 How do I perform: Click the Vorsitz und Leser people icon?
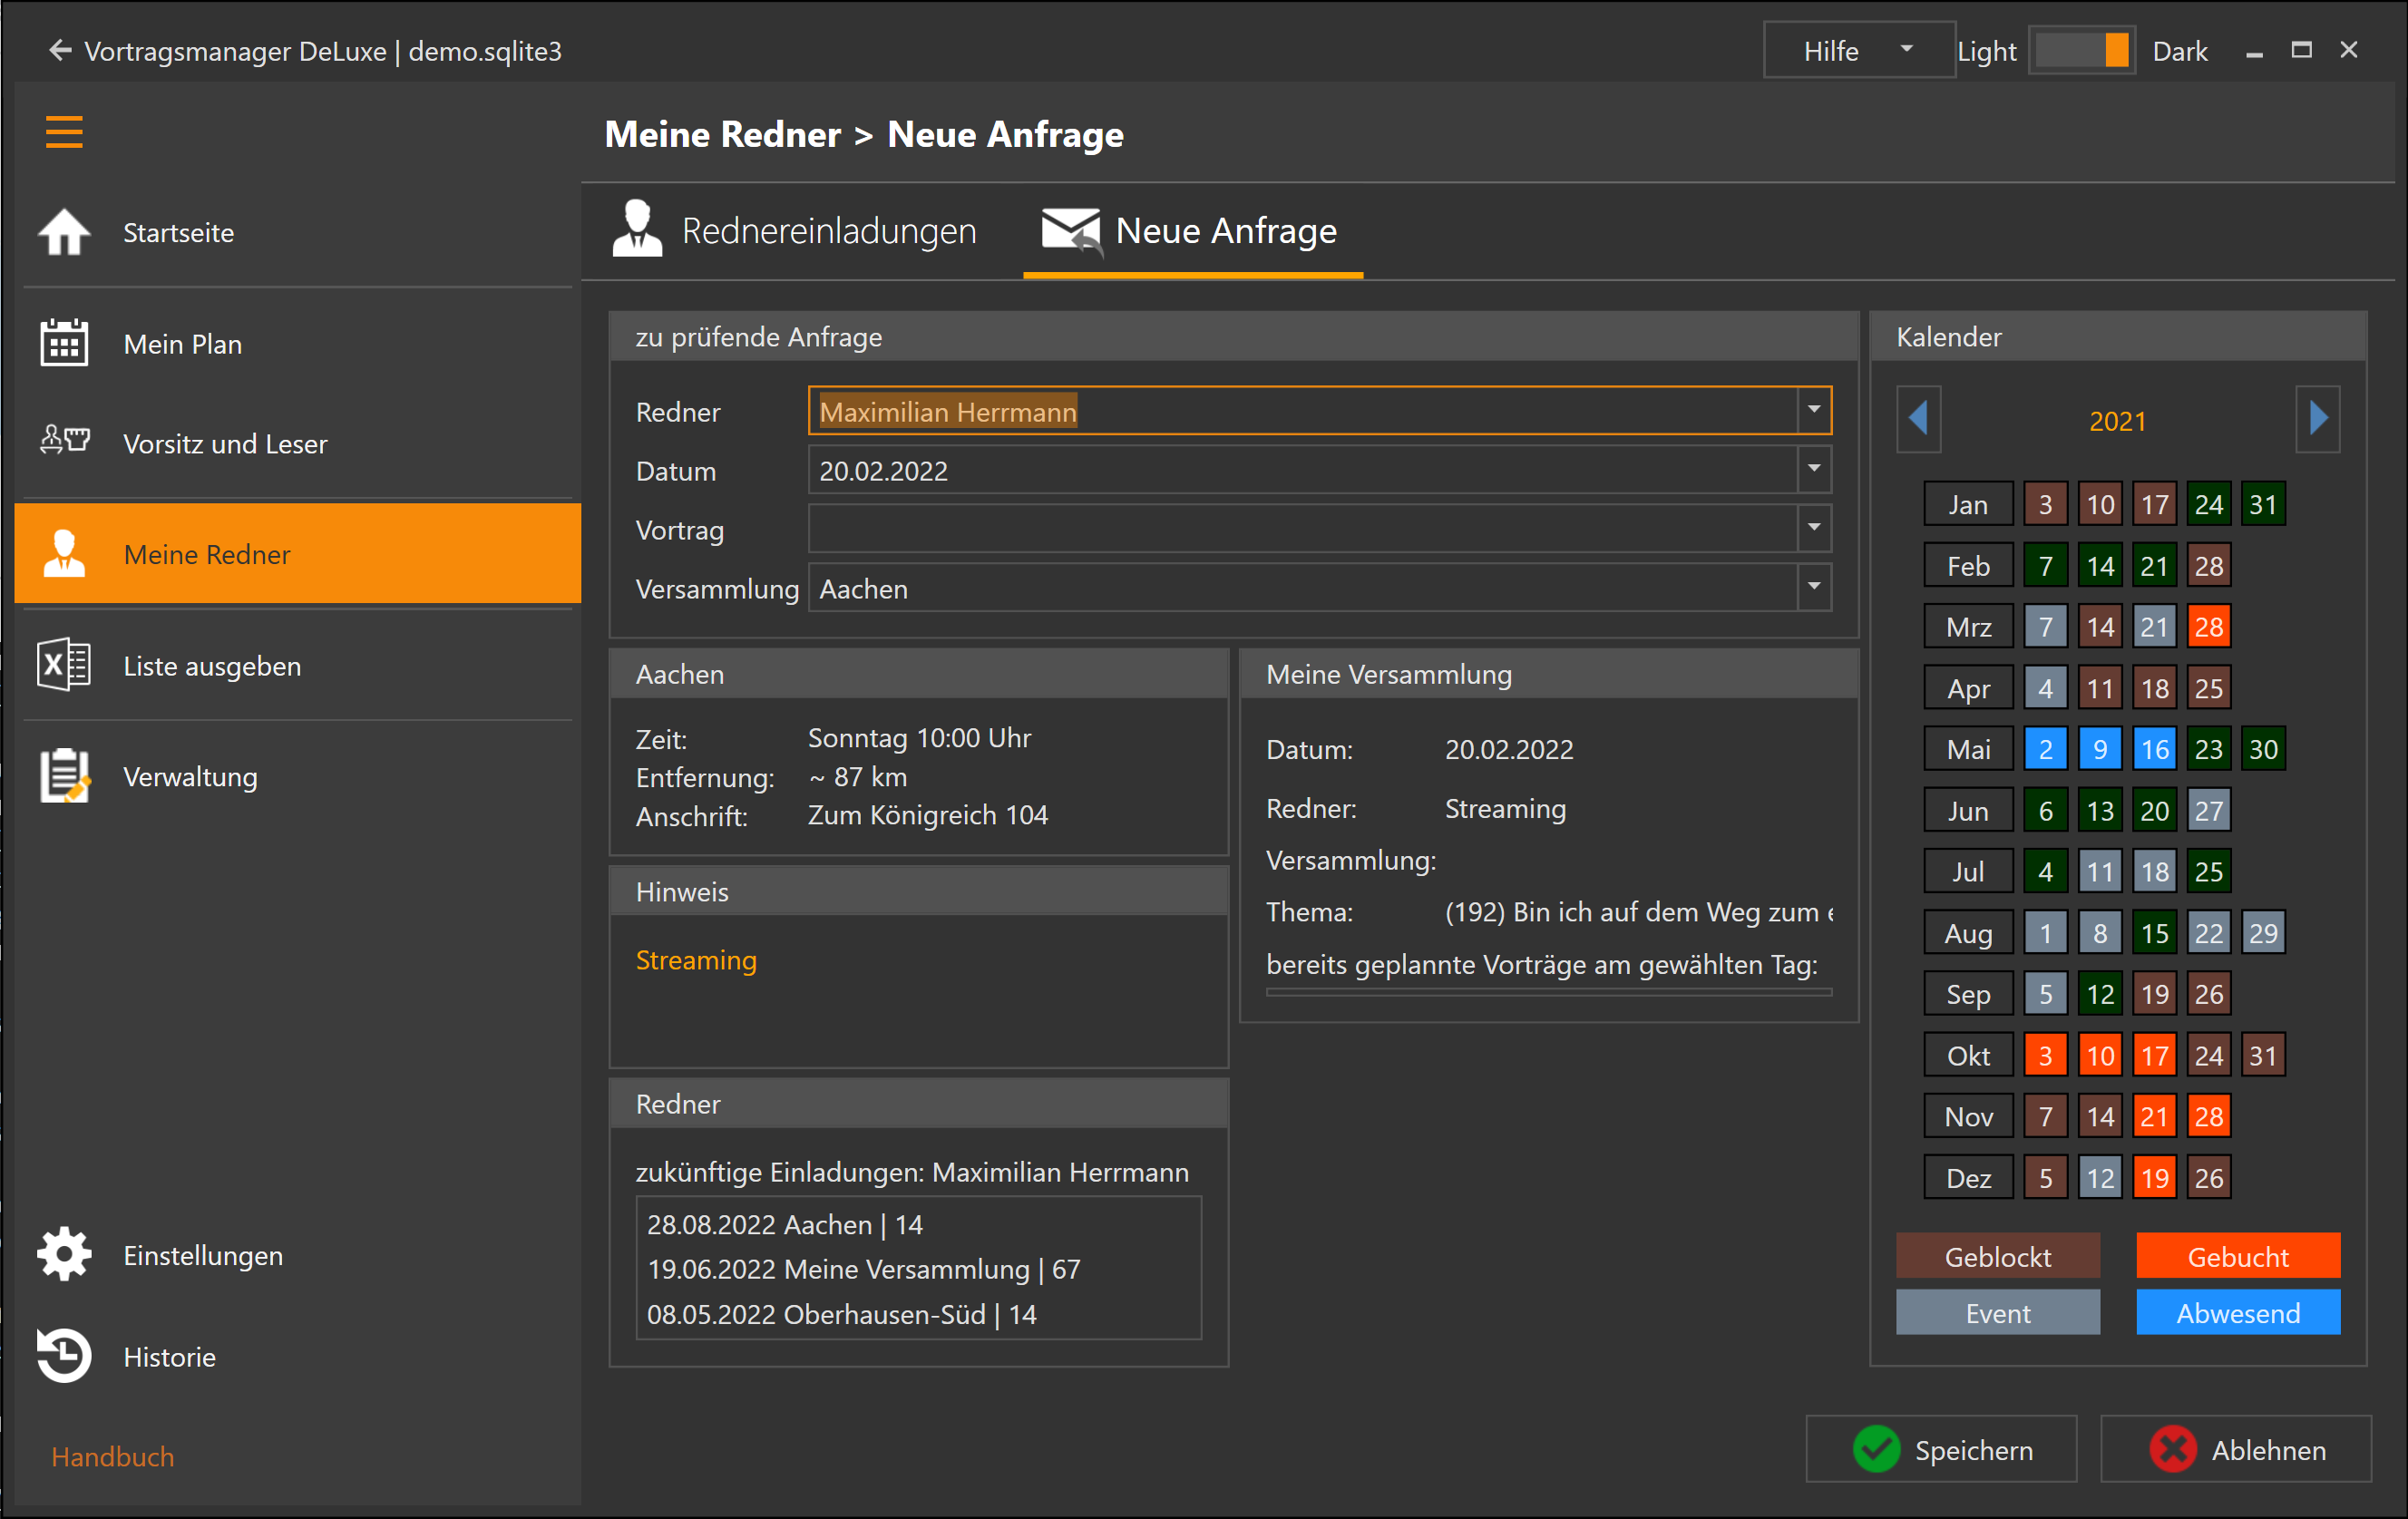(63, 443)
